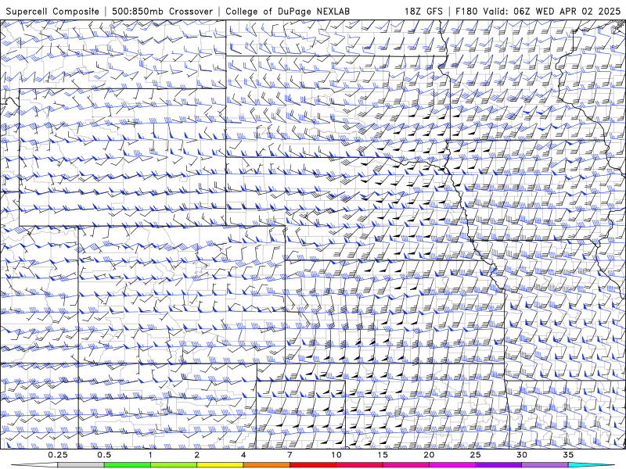Click the '20' legend scale label
Viewport: 626px width, 469px height.
[429, 455]
